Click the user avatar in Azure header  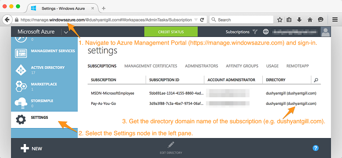pyautogui.click(x=326, y=32)
